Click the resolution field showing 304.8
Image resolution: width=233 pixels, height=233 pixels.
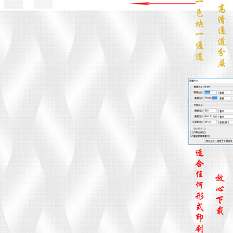click(210, 122)
